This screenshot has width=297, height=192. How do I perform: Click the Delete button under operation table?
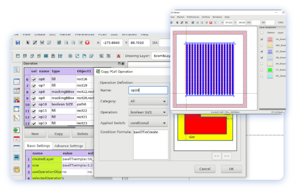coord(83,134)
